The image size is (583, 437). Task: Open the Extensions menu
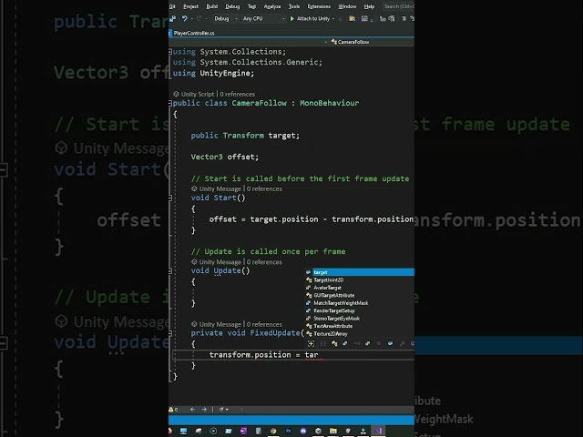coord(319,6)
